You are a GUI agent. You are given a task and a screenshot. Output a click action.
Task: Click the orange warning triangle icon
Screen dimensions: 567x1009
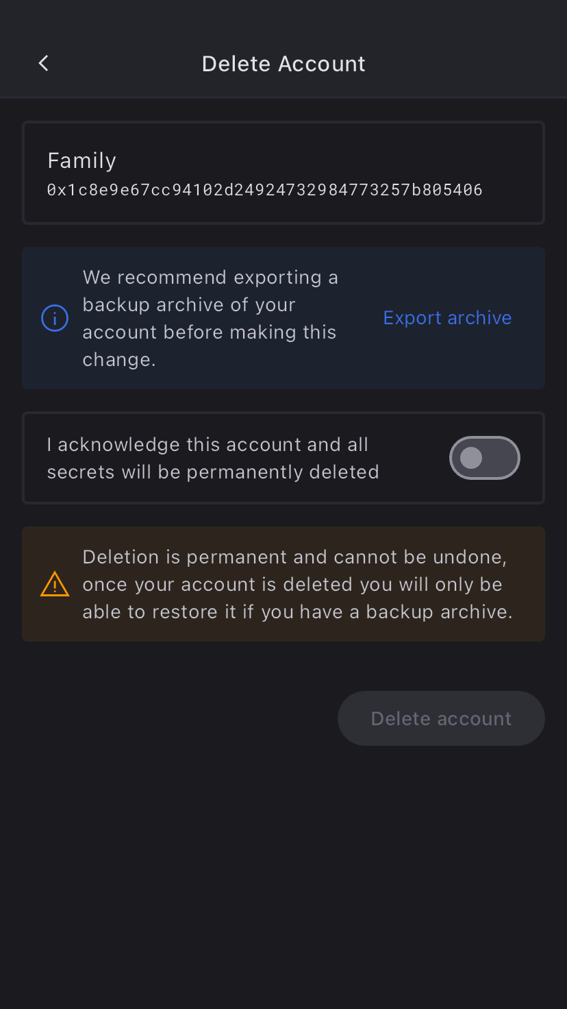click(55, 584)
